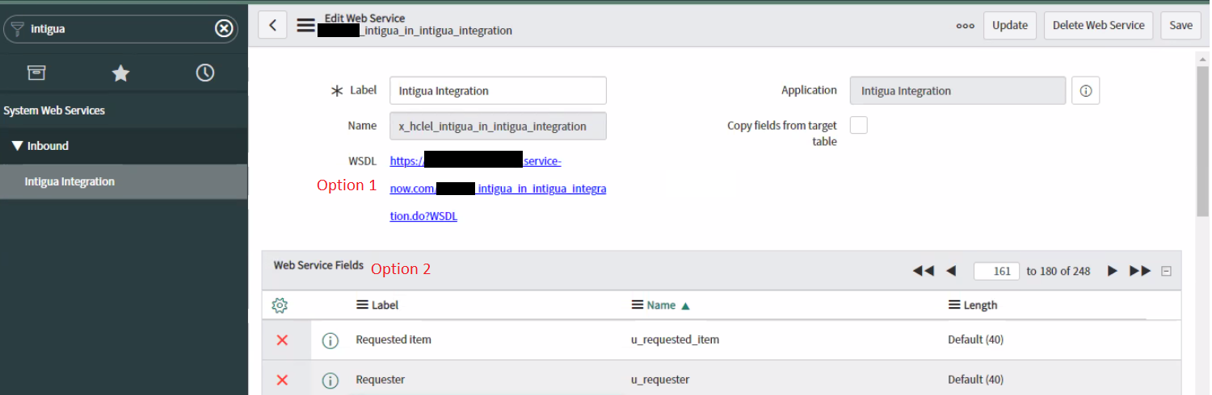Open the All Applications archive tab
The width and height of the screenshot is (1212, 395).
click(36, 73)
